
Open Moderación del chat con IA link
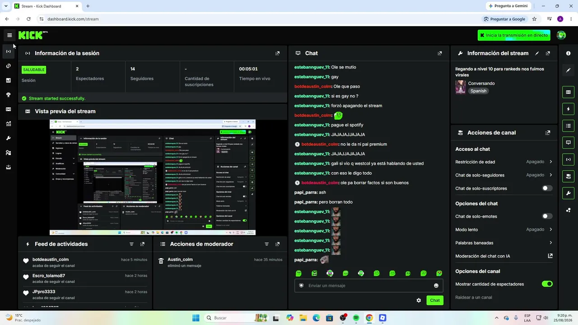point(550,256)
